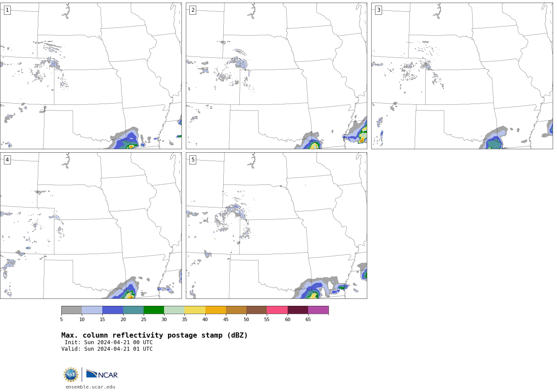Click the NSF logo icon
Screen dimensions: 557x392
click(x=71, y=375)
